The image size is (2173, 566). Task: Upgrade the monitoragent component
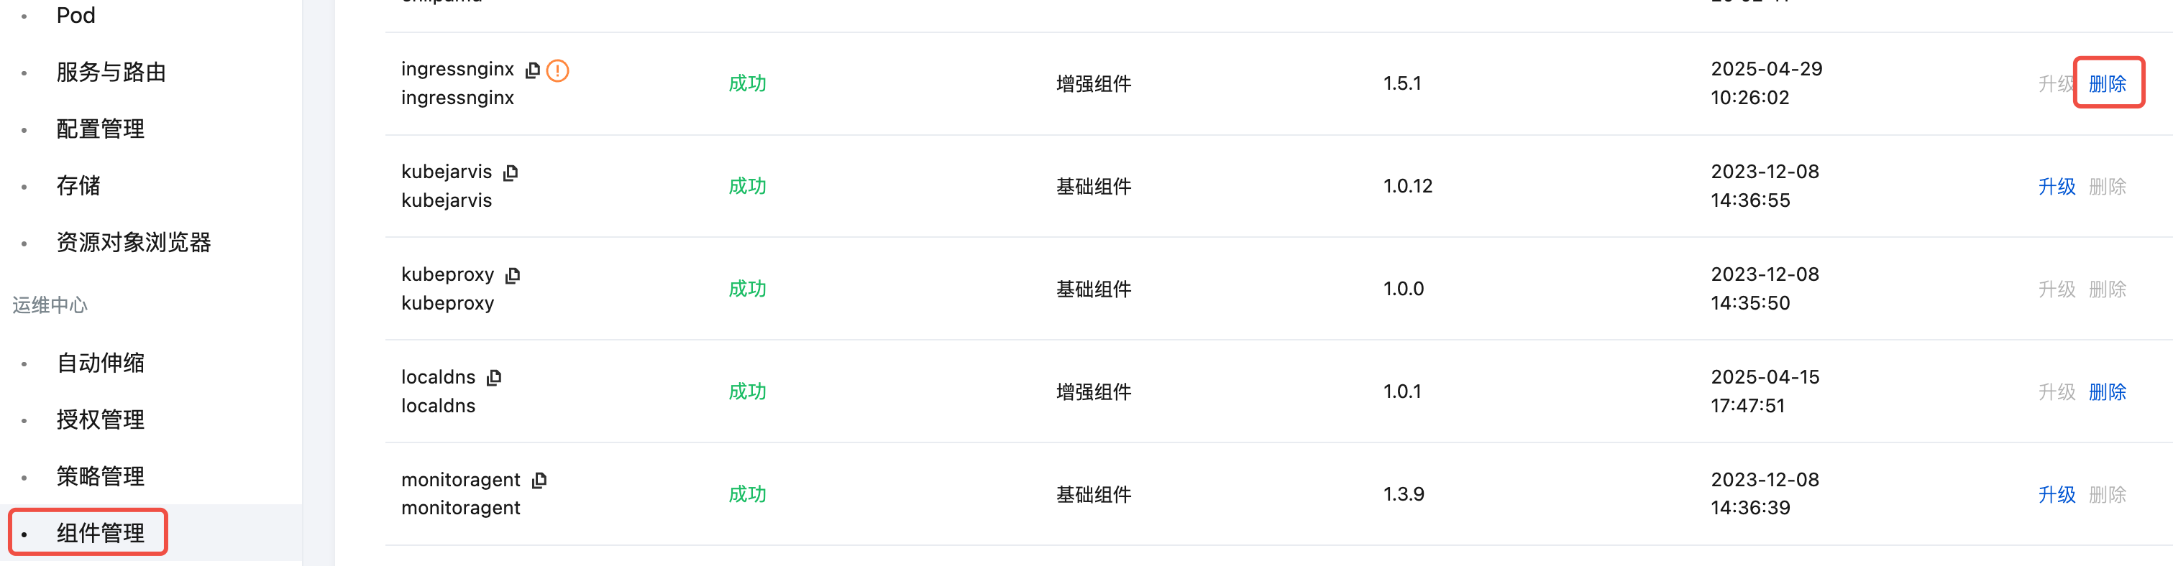[2057, 494]
